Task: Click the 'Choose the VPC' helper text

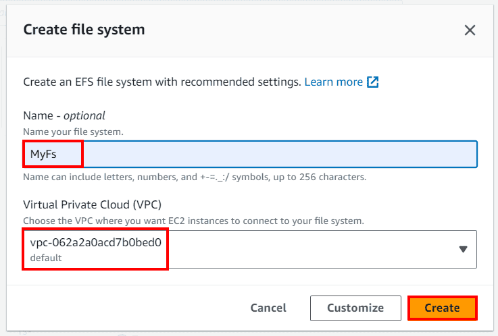Action: pos(193,221)
